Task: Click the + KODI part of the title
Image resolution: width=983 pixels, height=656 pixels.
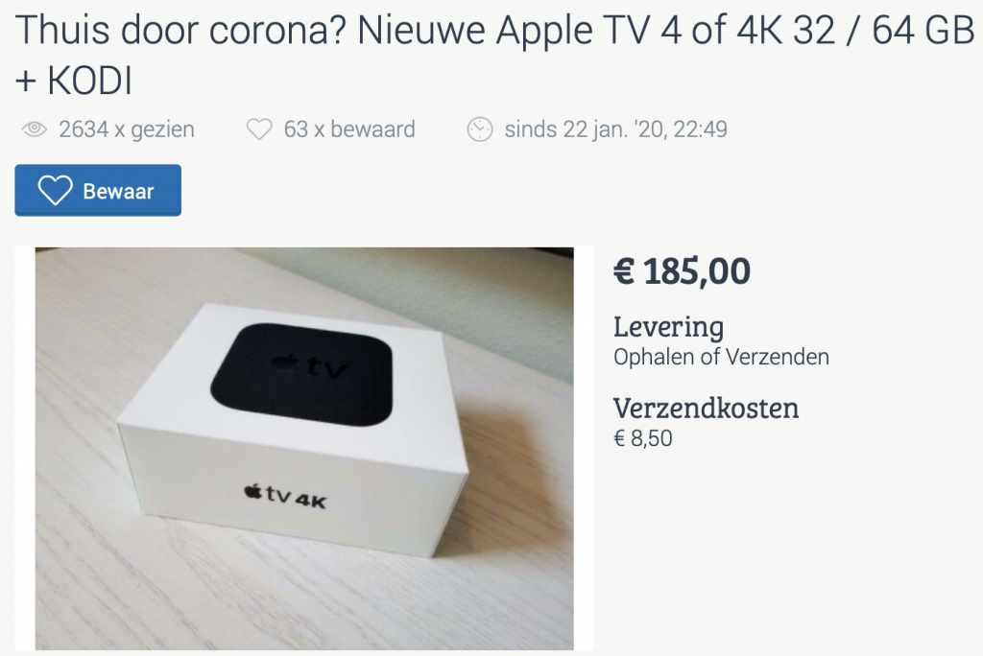Action: point(73,81)
